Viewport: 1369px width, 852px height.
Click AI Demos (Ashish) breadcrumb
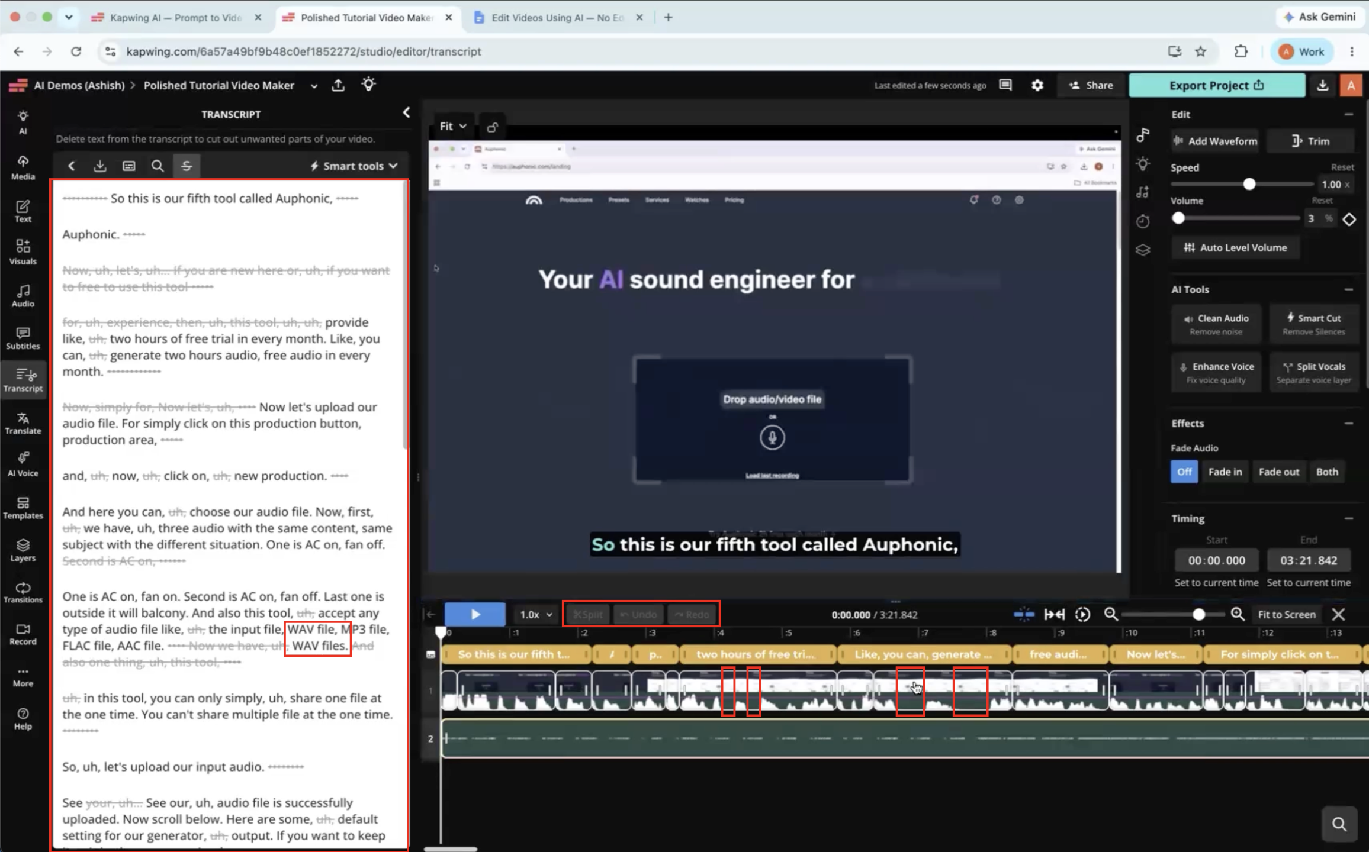point(79,85)
